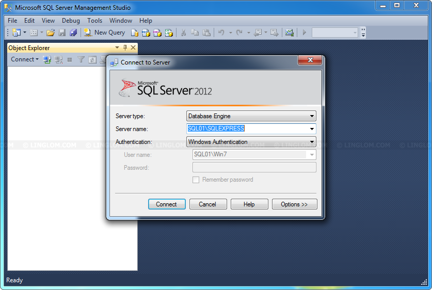Screen dimensions: 432x290
Task: Click the Options >> button
Action: click(295, 204)
